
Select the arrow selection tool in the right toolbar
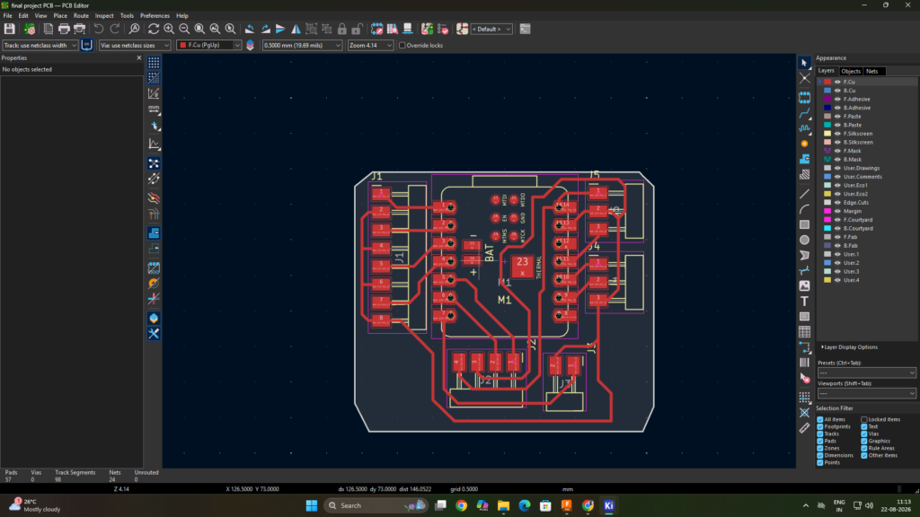tap(804, 63)
